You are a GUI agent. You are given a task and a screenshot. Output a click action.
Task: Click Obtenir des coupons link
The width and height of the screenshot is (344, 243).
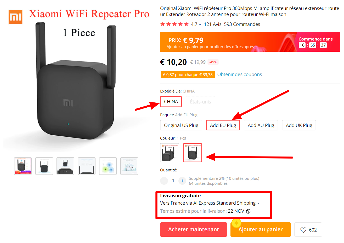pos(239,74)
